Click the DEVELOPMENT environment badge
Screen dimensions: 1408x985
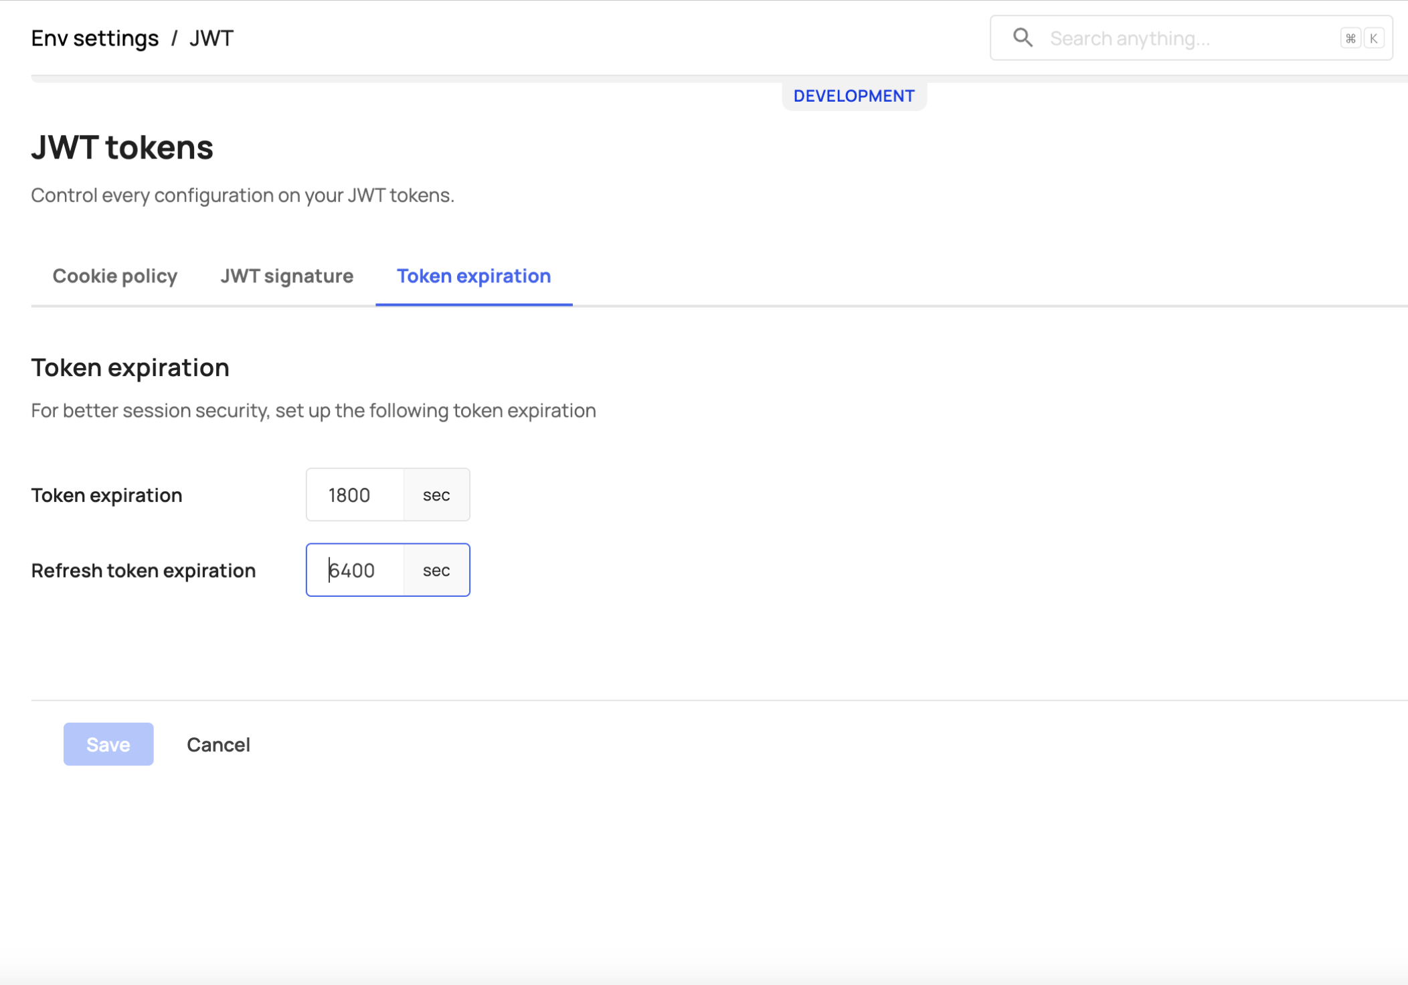(x=854, y=96)
